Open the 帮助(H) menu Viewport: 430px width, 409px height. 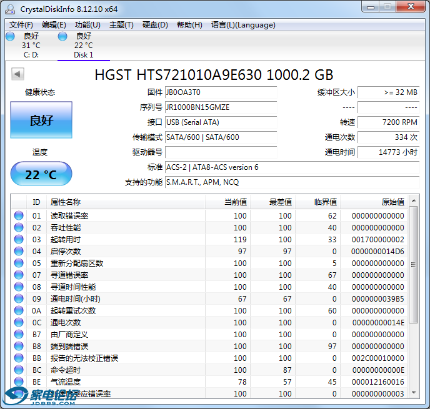(x=189, y=25)
